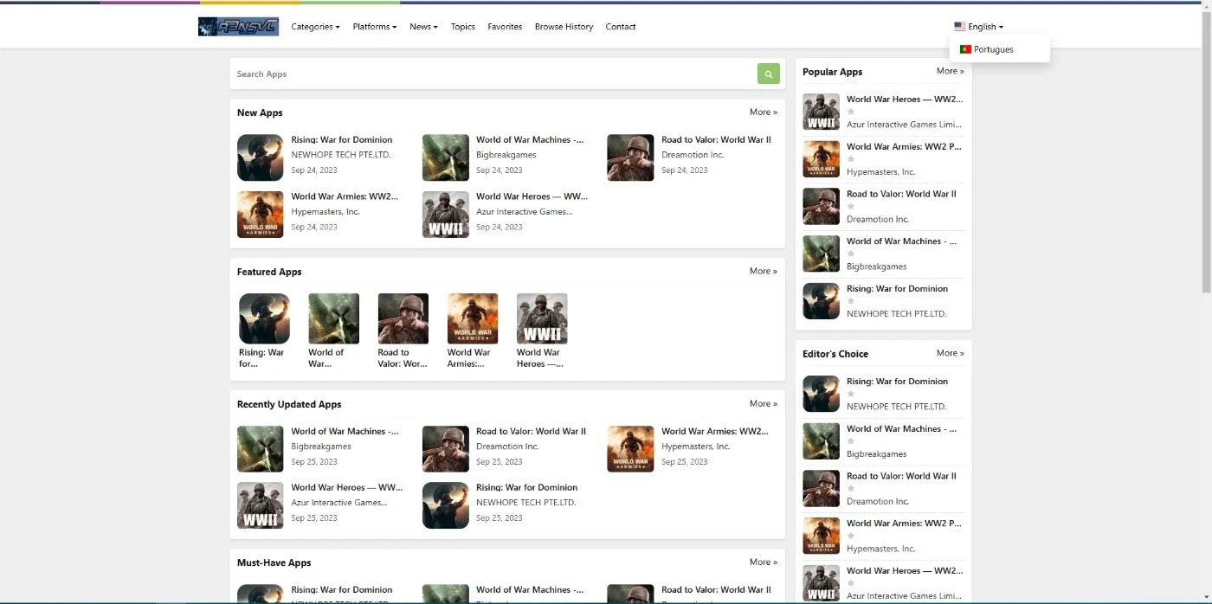This screenshot has width=1212, height=604.
Task: Open the Platforms dropdown menu
Action: click(374, 27)
